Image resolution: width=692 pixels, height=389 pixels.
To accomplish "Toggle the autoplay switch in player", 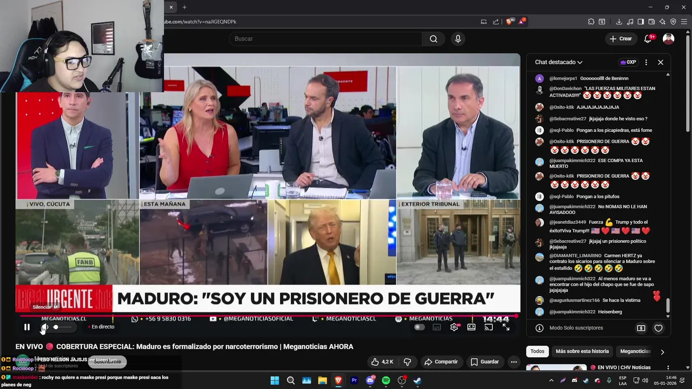I will tap(420, 327).
